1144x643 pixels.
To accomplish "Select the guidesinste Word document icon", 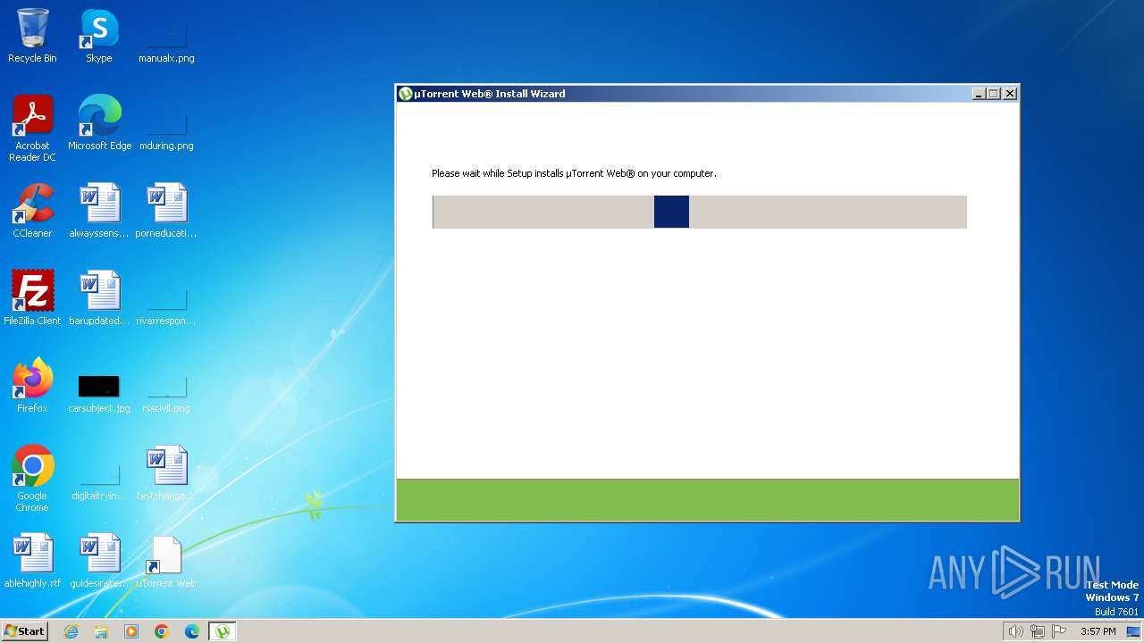I will click(99, 561).
